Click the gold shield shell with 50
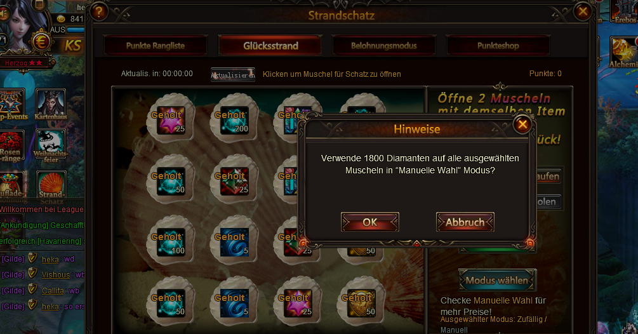The image size is (638, 334). click(x=360, y=302)
